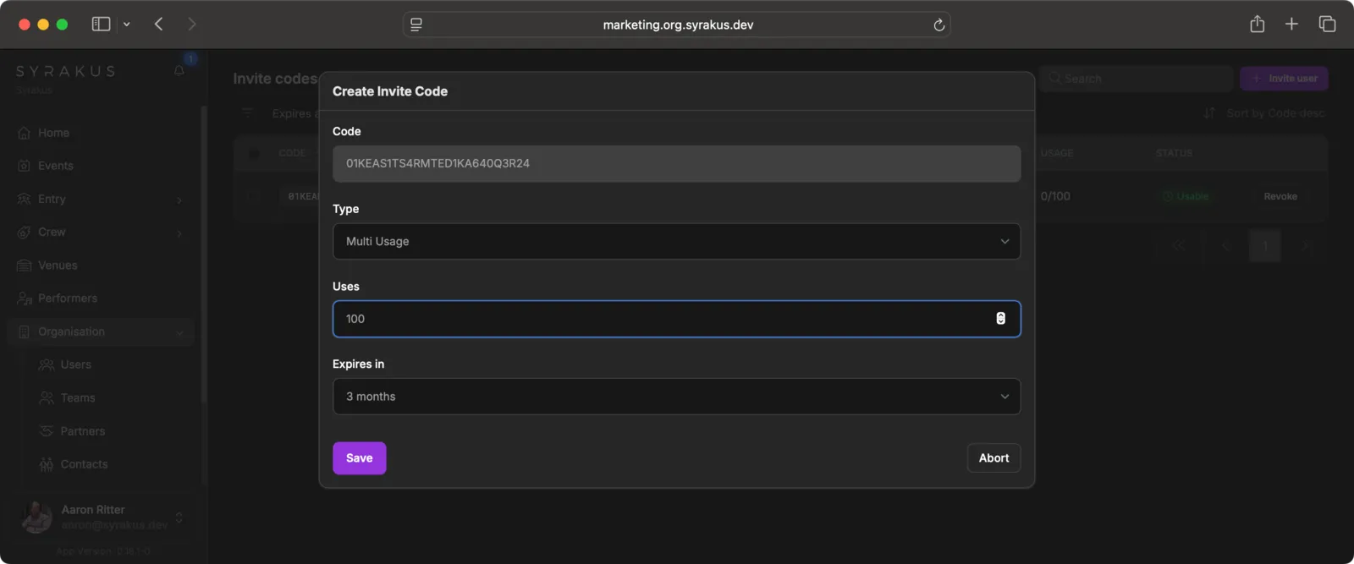Click the notification bell icon
Screen dimensions: 1354x564
179,70
